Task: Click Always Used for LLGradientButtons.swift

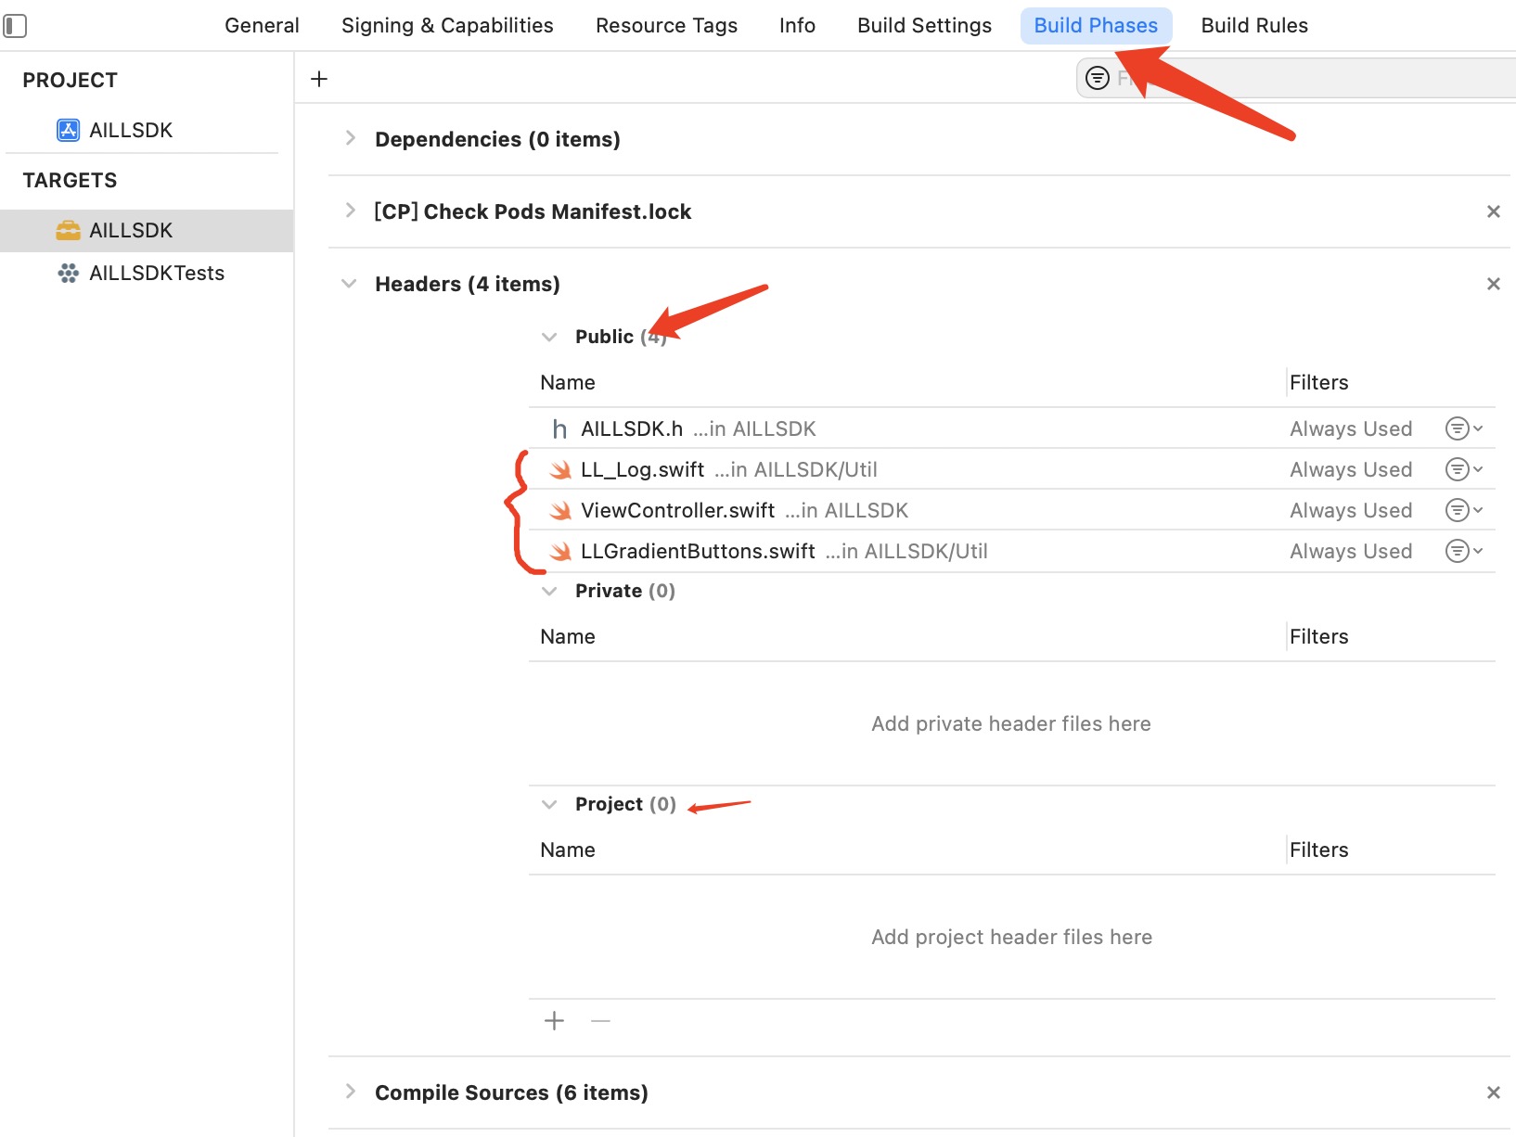Action: click(1351, 551)
